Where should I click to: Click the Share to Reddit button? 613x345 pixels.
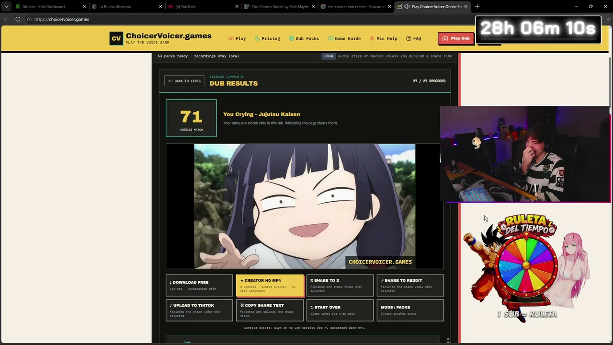[x=410, y=285]
